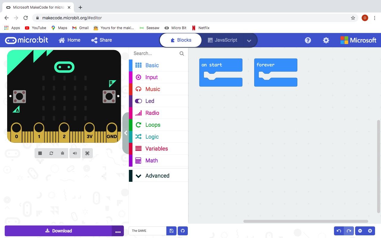
Task: Open the Math blocks category
Action: tap(158, 161)
